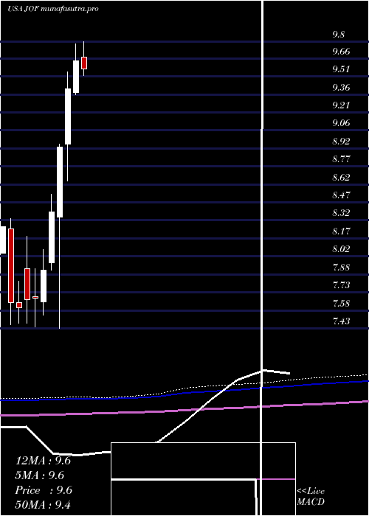Select the tall red candlestick at chart left

point(11,265)
